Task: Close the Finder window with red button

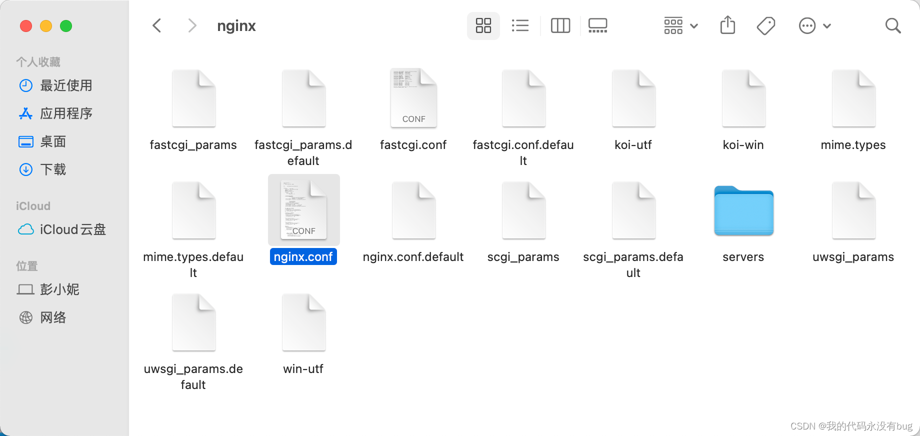Action: pyautogui.click(x=26, y=26)
